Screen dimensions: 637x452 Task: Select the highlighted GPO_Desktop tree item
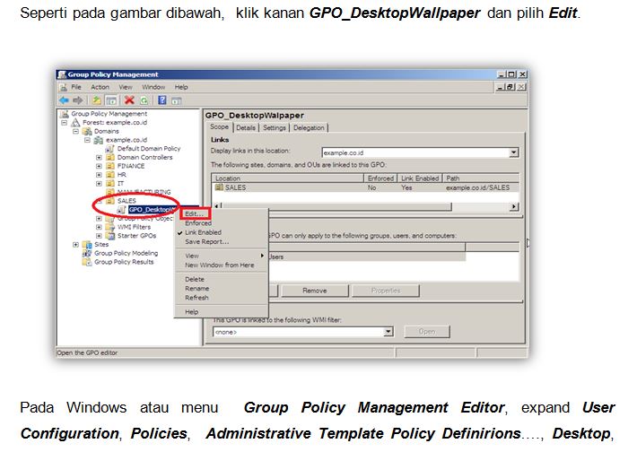pyautogui.click(x=152, y=210)
